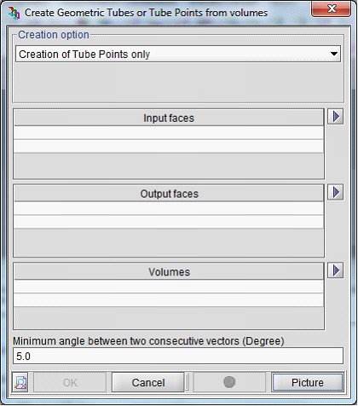Select the first row under Input faces
Viewport: 358px width, 406px height.
(169, 133)
